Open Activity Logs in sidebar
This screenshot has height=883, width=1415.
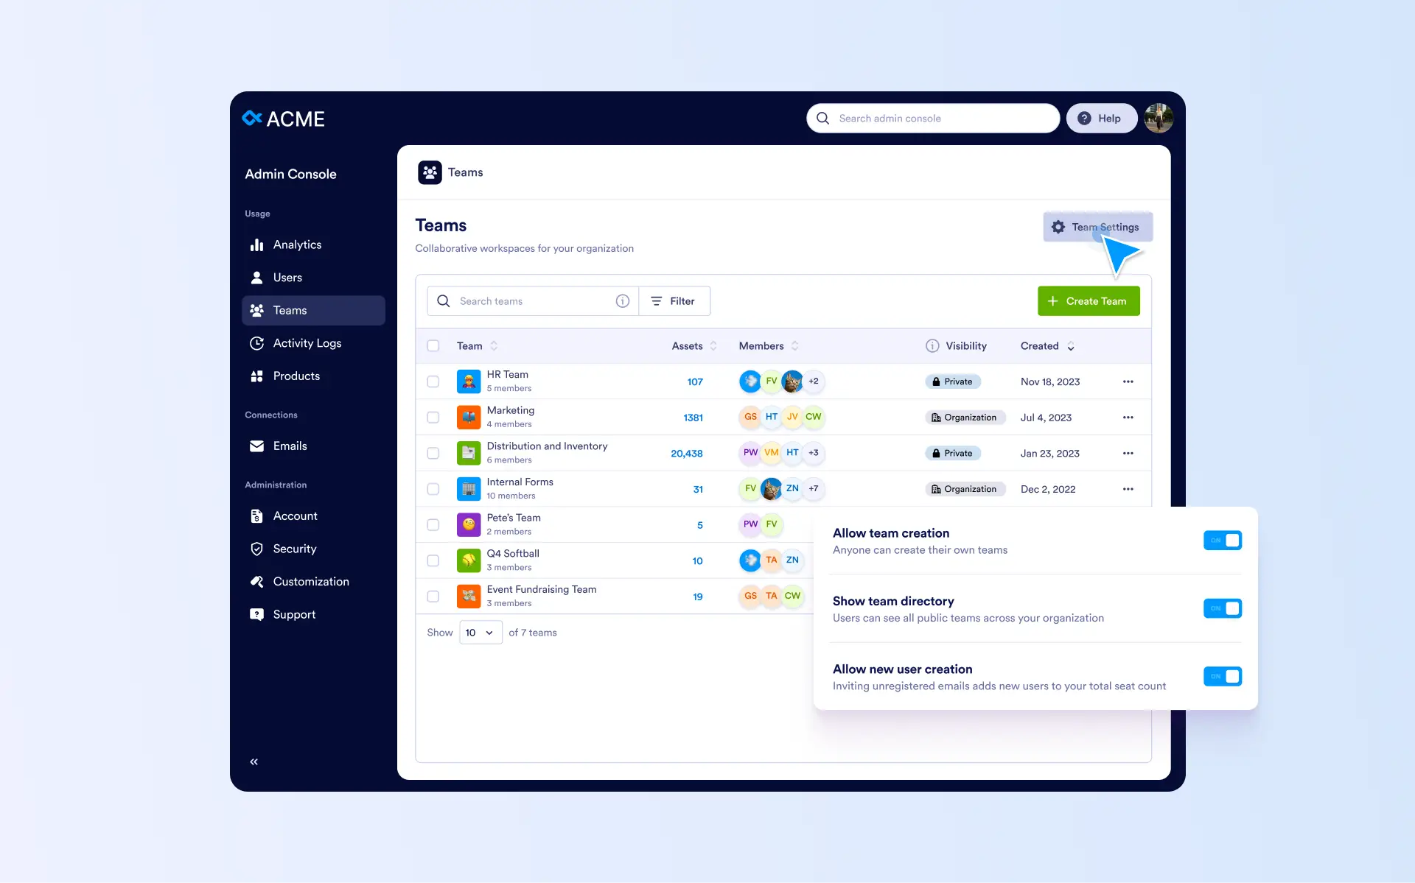307,343
